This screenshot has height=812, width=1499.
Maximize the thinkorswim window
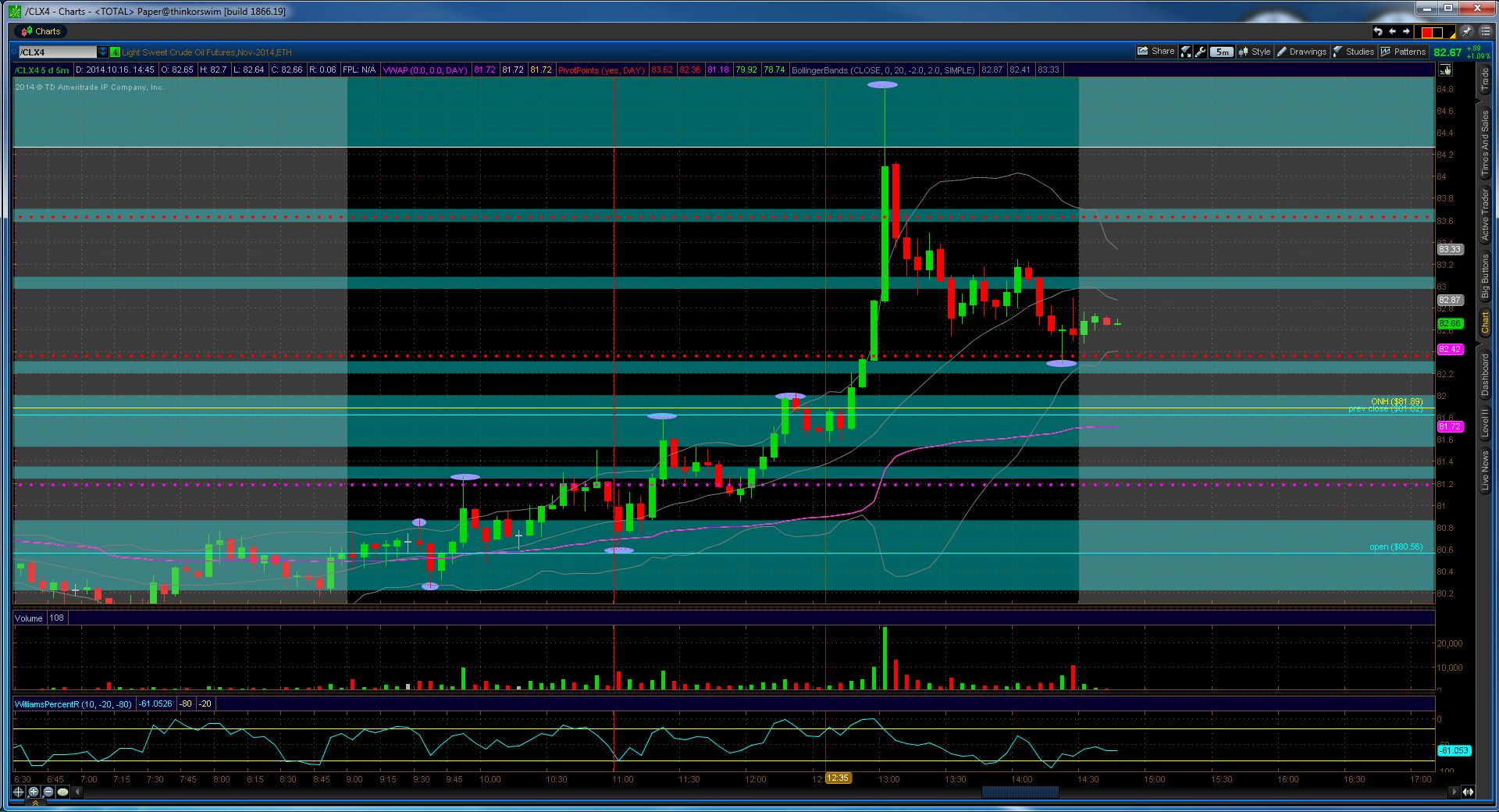click(1448, 9)
